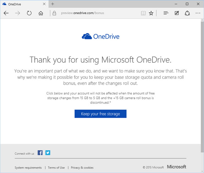Open System requirements link
204x173 pixels.
tap(28, 168)
